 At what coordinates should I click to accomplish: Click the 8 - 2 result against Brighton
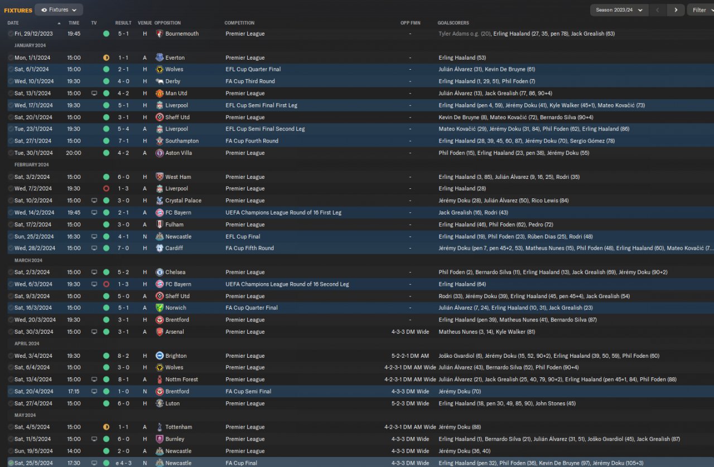pos(124,356)
